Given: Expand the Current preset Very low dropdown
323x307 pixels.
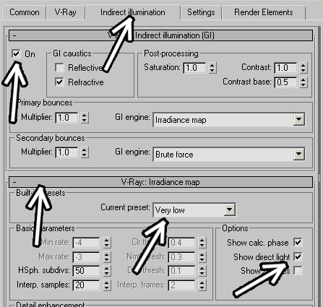Looking at the screenshot, I should 194,210.
